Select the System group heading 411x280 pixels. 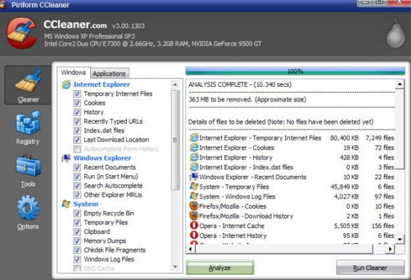click(85, 204)
